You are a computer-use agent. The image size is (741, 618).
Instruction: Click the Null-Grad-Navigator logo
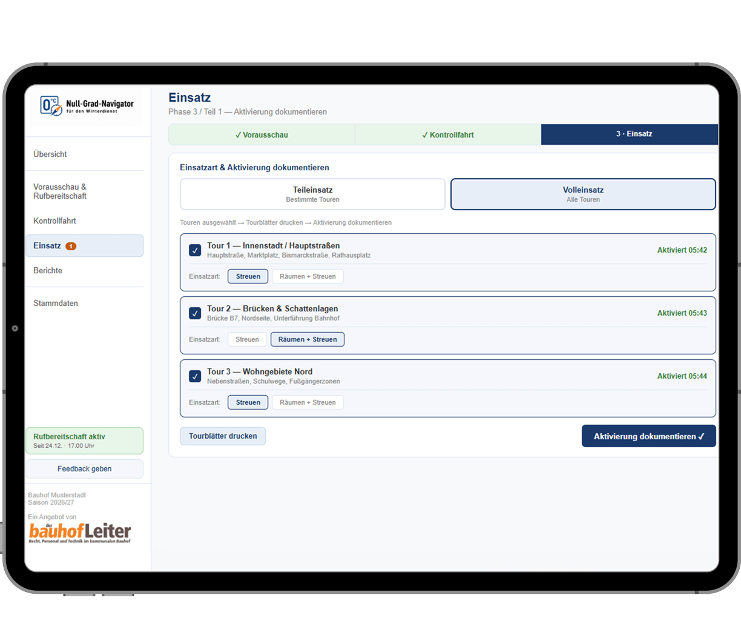pyautogui.click(x=87, y=106)
